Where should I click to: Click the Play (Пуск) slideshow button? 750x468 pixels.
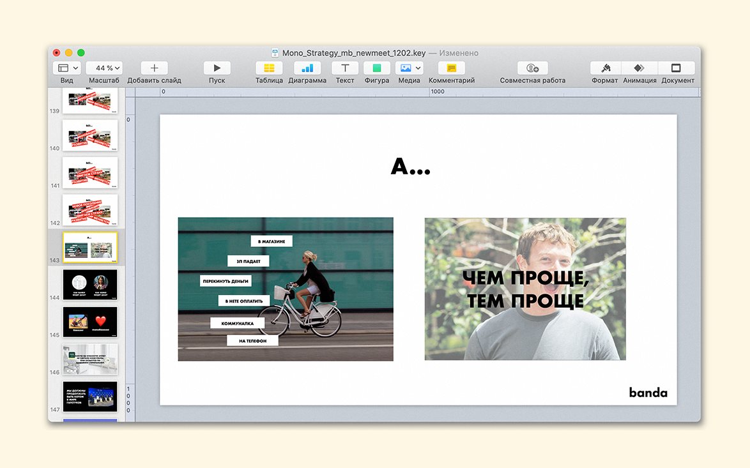pyautogui.click(x=217, y=68)
